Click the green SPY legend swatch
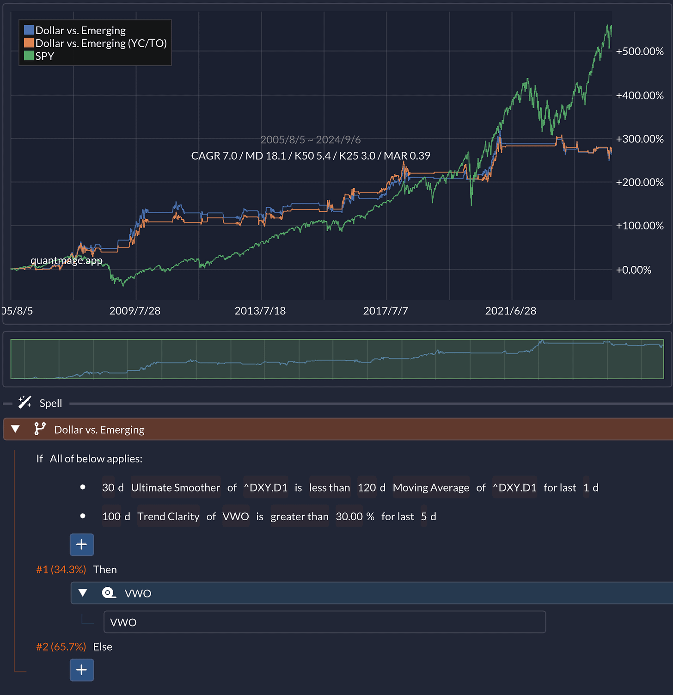The width and height of the screenshot is (673, 695). [29, 55]
